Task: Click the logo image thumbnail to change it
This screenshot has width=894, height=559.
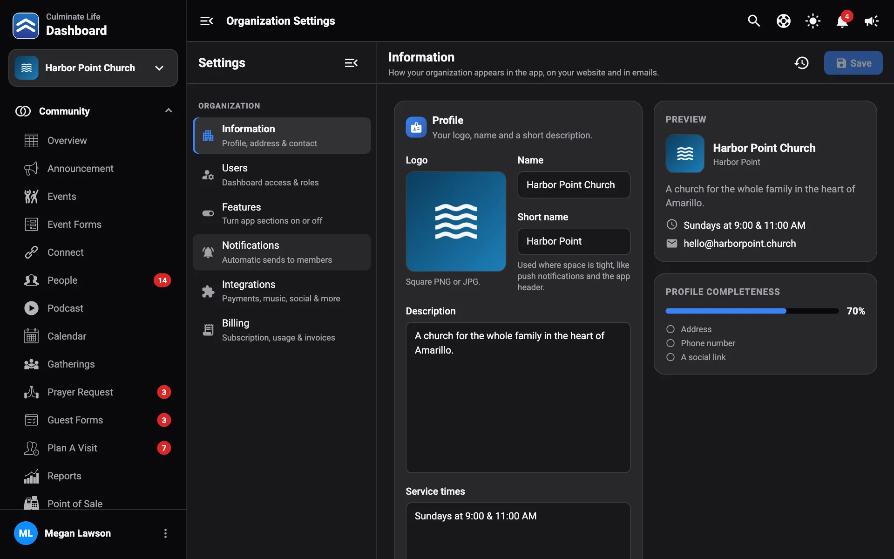Action: (456, 221)
